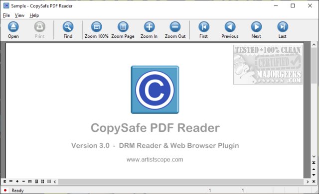Click the solid up triangle page button

coord(314,169)
